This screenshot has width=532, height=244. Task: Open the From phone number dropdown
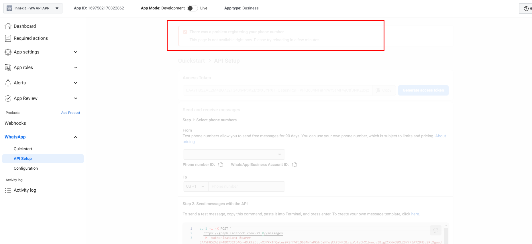tap(234, 154)
